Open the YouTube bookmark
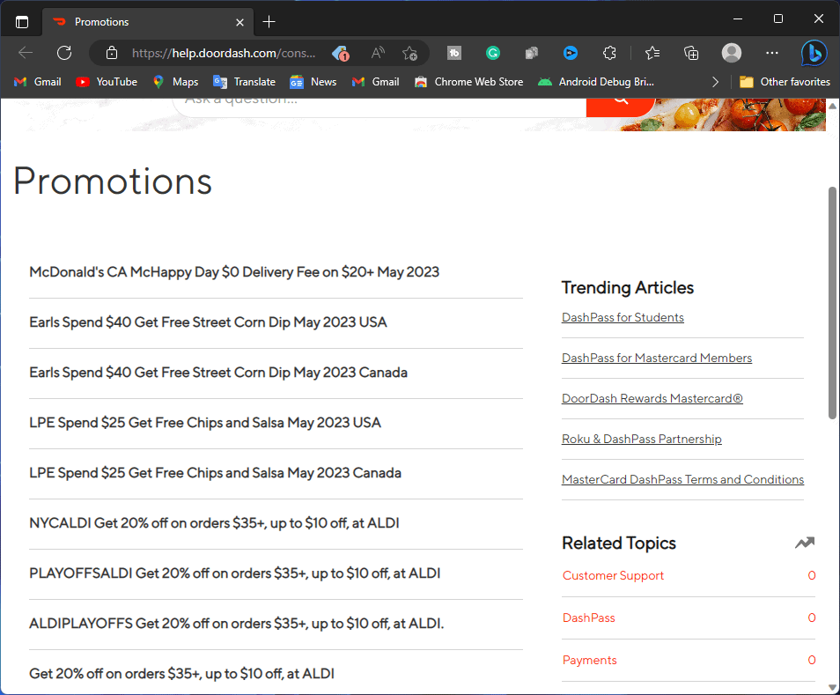This screenshot has width=840, height=695. [x=107, y=82]
